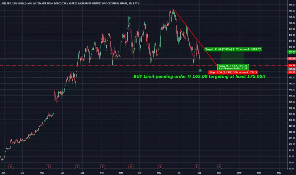
Task: Click the earnings marker at May 2018
Action: 160,167
